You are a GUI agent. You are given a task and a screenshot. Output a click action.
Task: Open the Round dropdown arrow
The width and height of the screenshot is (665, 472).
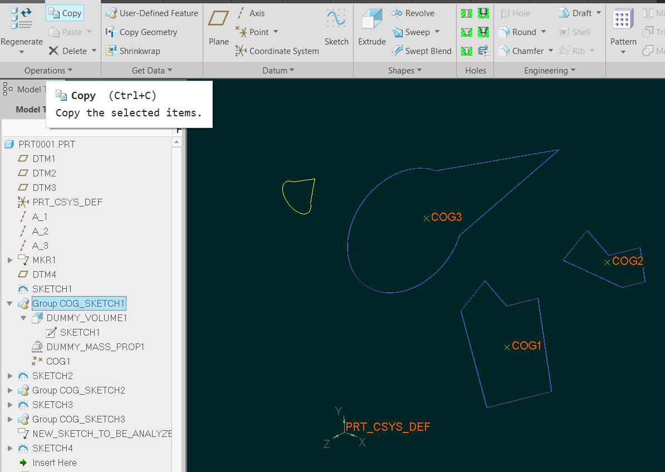[544, 32]
